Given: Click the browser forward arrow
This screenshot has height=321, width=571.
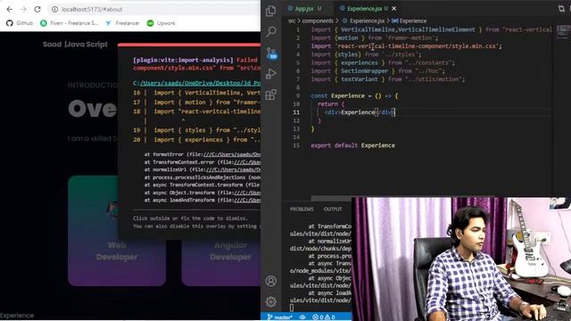Looking at the screenshot, I should [x=23, y=9].
